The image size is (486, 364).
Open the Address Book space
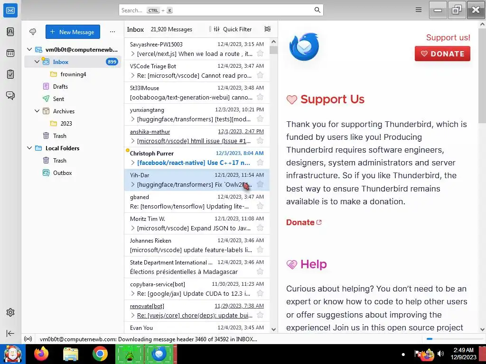click(x=10, y=32)
